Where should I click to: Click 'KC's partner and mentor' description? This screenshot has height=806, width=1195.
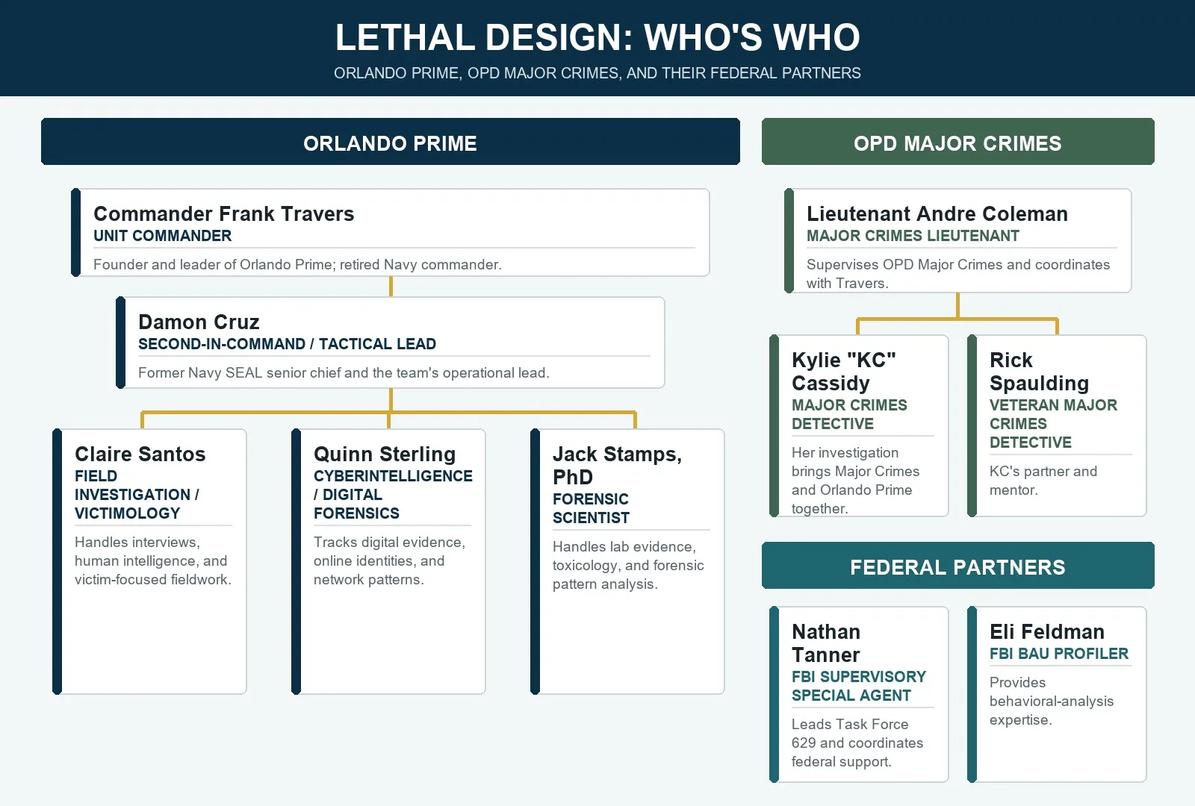click(1043, 481)
